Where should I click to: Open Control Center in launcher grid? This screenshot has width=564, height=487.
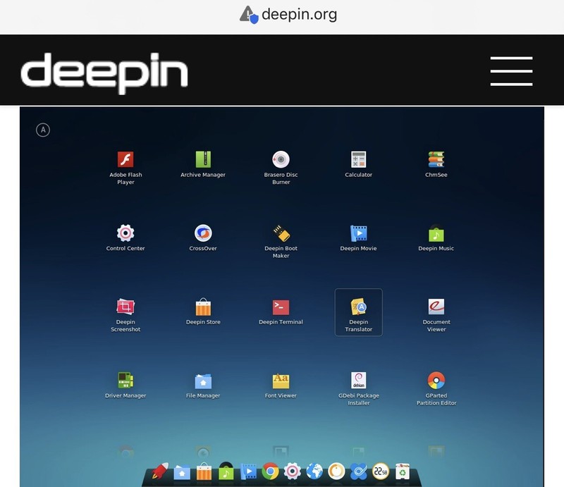pyautogui.click(x=125, y=238)
